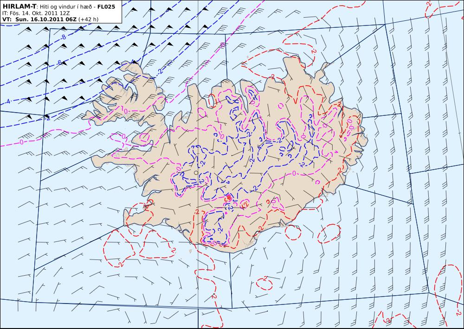Select the 'IT: Fös. 14. Okt. 2011 12Z' line

(x=36, y=13)
